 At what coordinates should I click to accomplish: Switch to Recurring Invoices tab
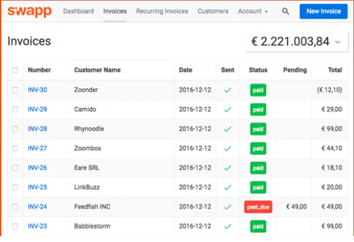point(162,11)
